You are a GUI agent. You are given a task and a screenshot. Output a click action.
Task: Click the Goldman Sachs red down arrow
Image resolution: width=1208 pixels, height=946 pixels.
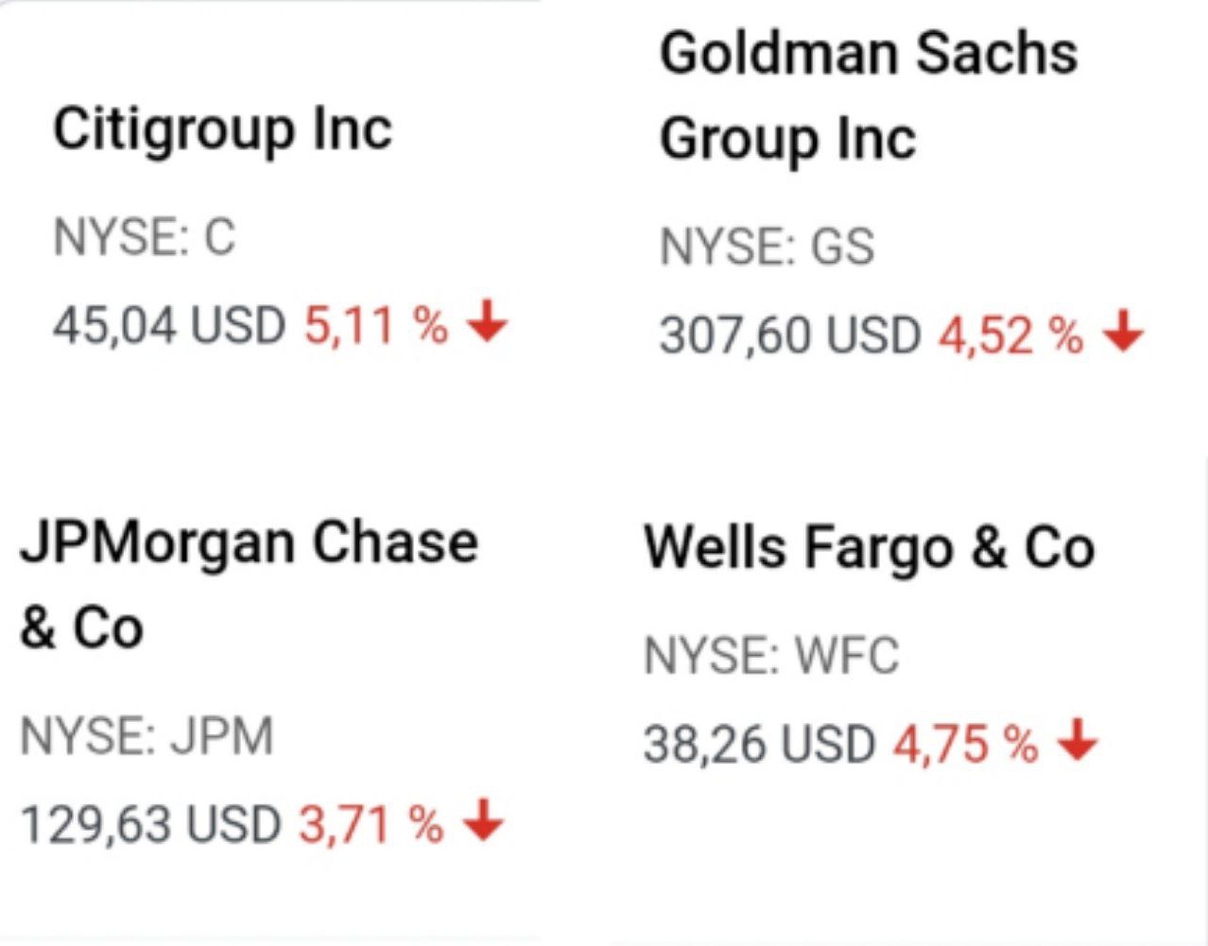[x=1124, y=332]
